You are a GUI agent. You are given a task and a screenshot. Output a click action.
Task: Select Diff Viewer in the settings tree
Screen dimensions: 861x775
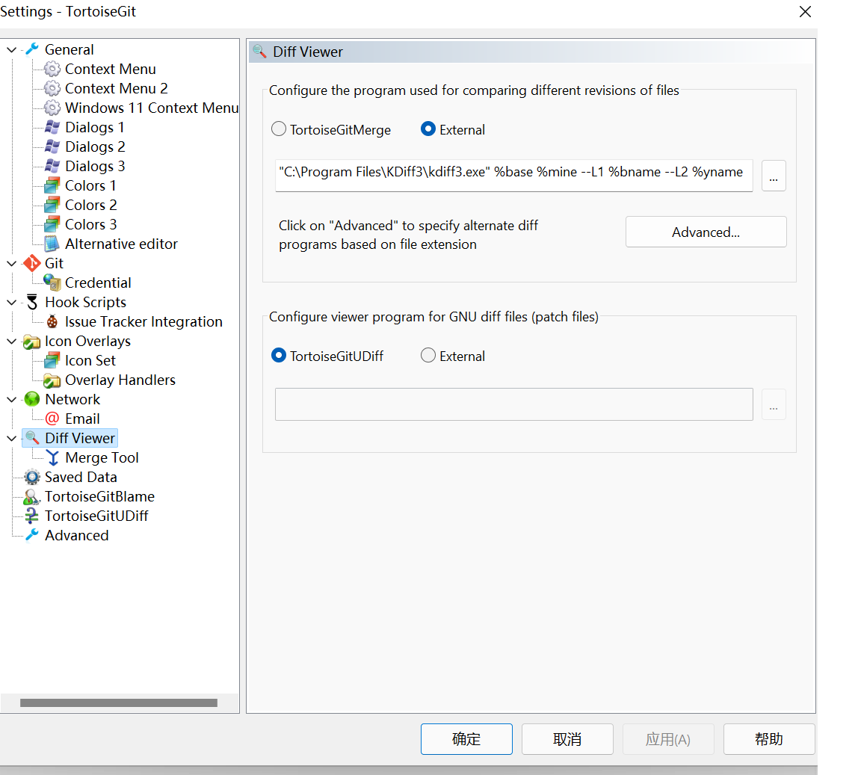coord(80,438)
